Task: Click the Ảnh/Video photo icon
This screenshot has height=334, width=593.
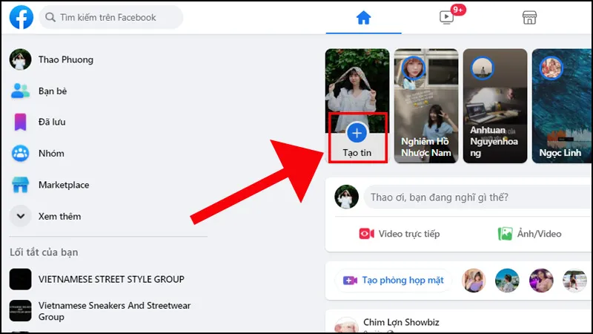Action: (505, 234)
